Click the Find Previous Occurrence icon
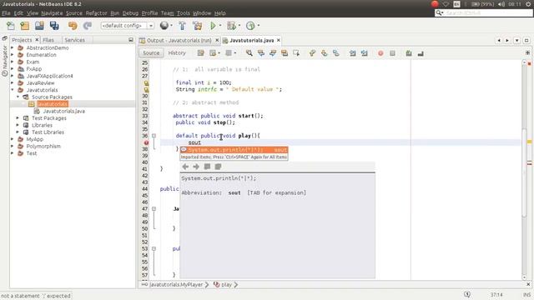Screen dimensions: 534x300 click(x=261, y=53)
